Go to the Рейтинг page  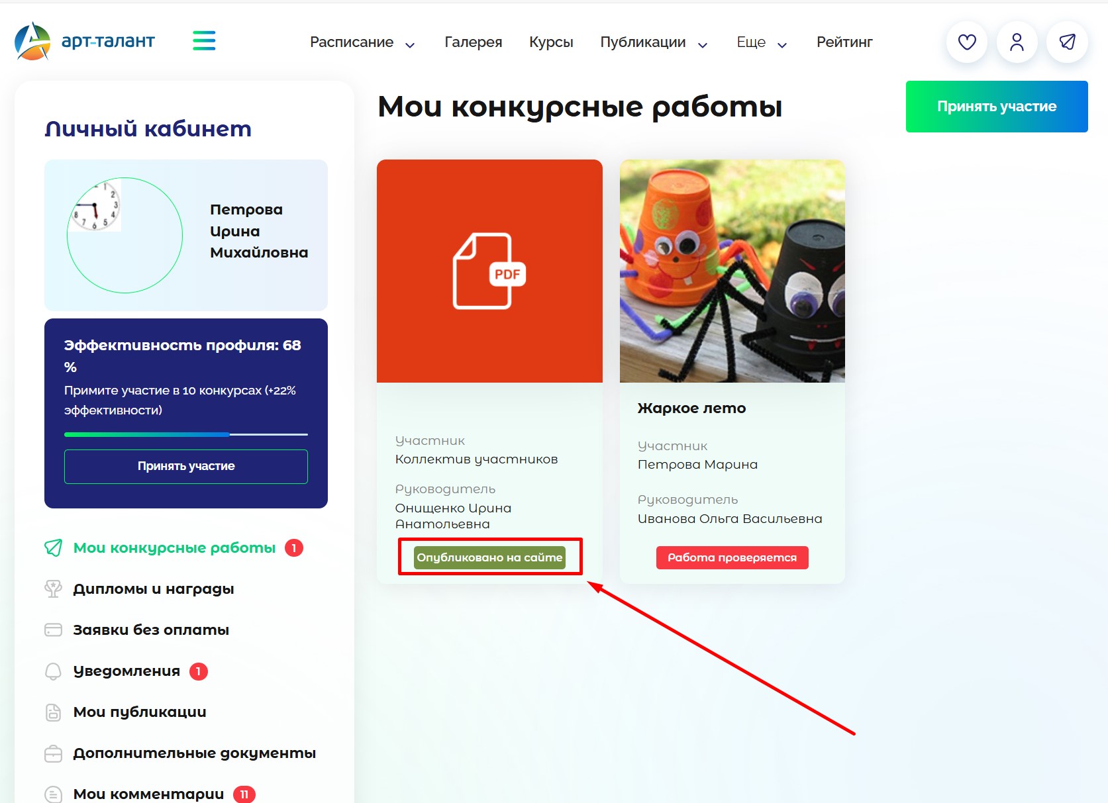tap(844, 42)
